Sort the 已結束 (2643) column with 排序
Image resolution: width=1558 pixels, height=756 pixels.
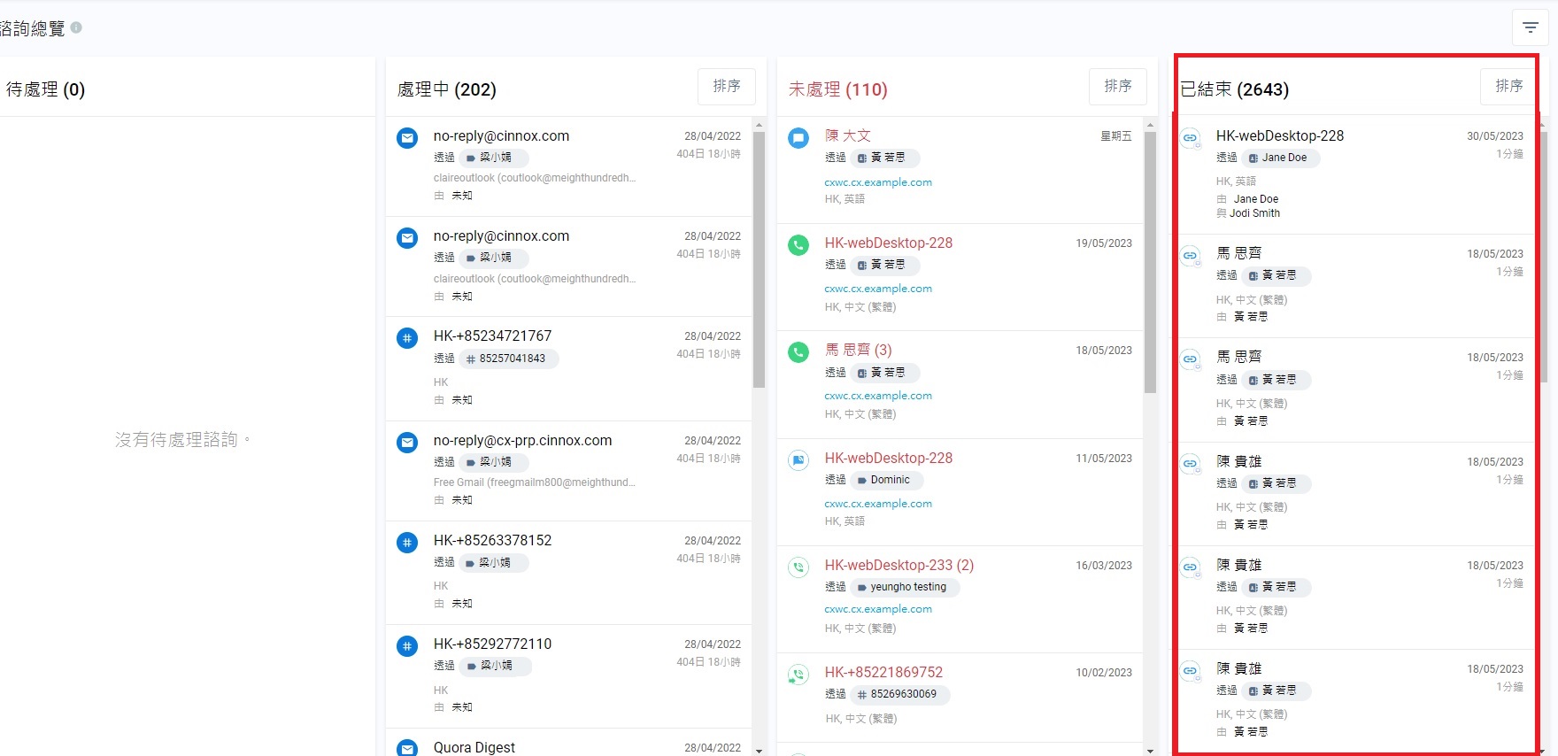(1508, 86)
